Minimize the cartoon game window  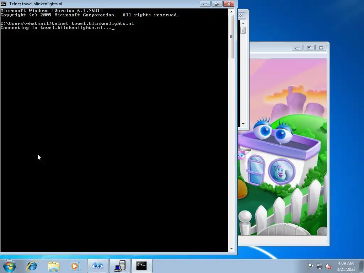pos(297,48)
